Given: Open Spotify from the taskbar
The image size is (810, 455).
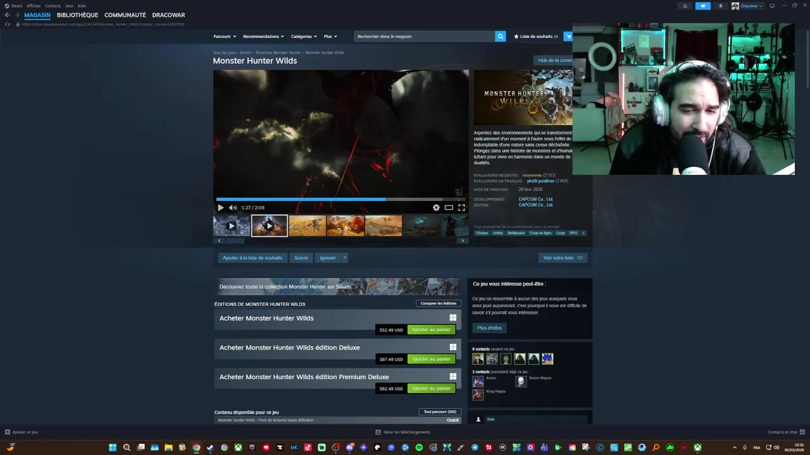Looking at the screenshot, I should click(x=419, y=447).
